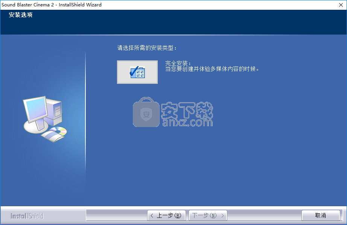The width and height of the screenshot is (347, 225).
Task: Select the complete installation icon button
Action: click(137, 72)
